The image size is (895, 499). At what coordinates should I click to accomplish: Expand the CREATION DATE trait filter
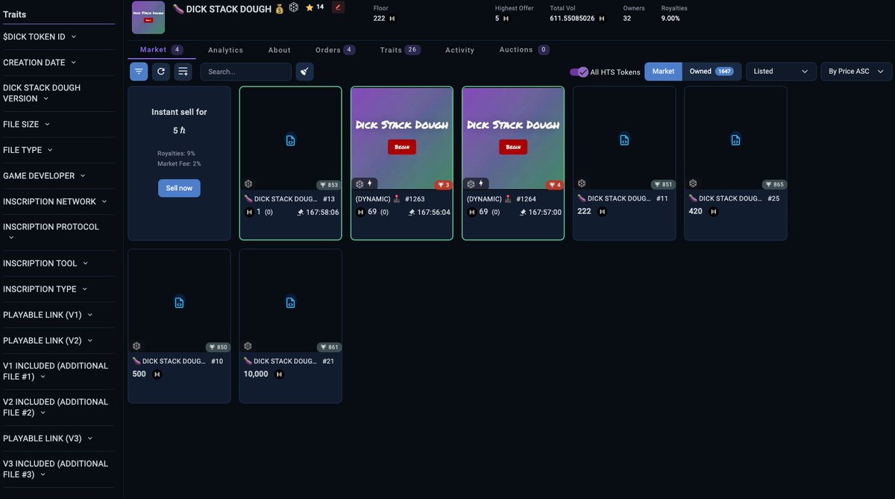click(40, 63)
